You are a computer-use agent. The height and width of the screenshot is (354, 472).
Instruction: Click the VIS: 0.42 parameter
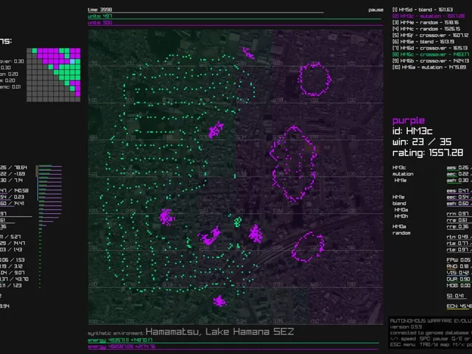click(459, 273)
